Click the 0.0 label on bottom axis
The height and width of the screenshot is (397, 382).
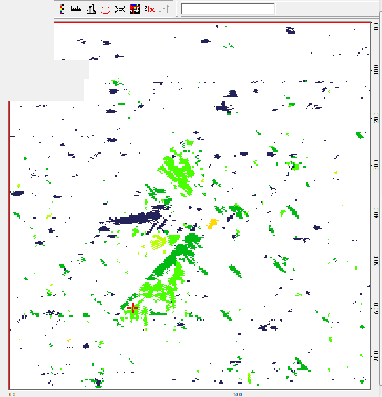(x=12, y=394)
